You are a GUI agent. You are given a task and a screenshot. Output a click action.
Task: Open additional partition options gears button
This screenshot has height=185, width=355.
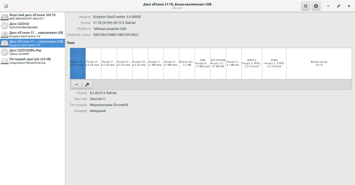coord(87,84)
